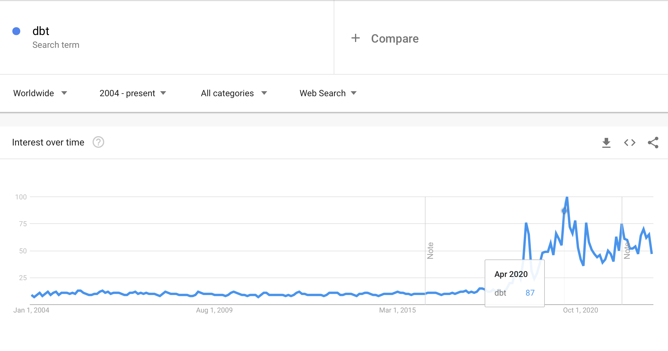Image resolution: width=668 pixels, height=351 pixels.
Task: Click the Jan 1, 2004 axis label
Action: [31, 310]
